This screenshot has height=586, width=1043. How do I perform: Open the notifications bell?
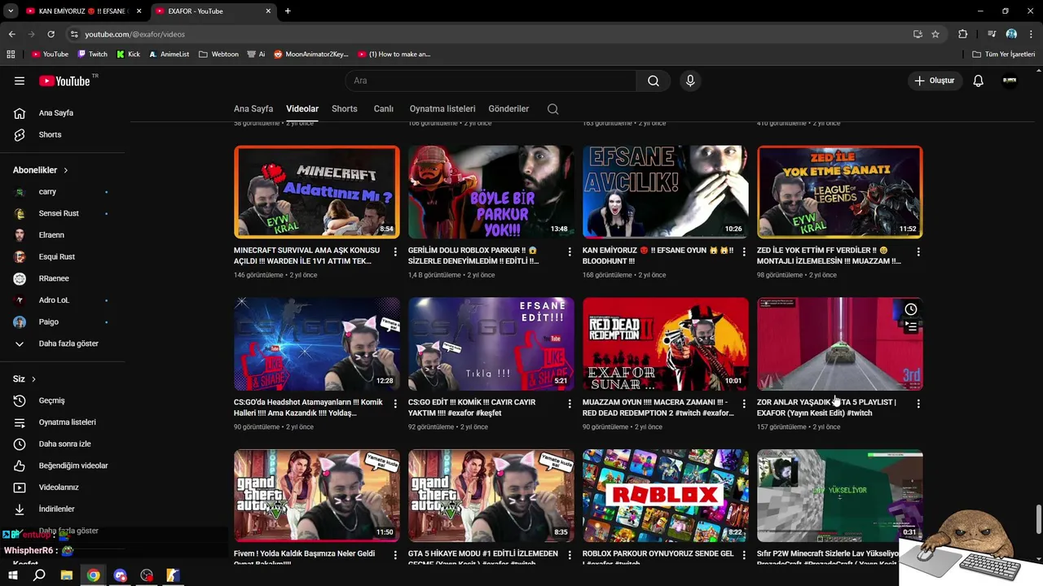click(979, 81)
